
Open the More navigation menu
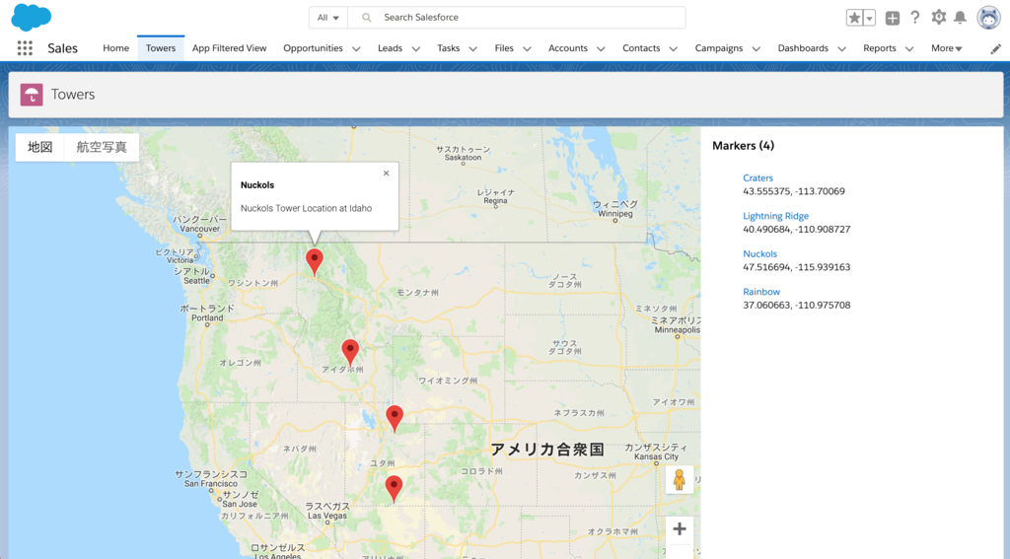pyautogui.click(x=946, y=48)
